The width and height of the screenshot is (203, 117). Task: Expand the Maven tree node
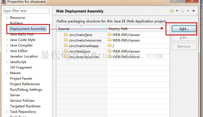7,73
